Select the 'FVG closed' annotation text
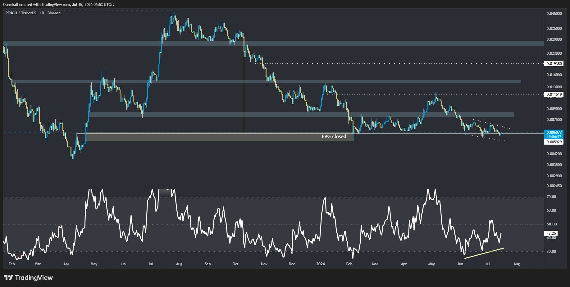The height and width of the screenshot is (287, 570). 334,137
